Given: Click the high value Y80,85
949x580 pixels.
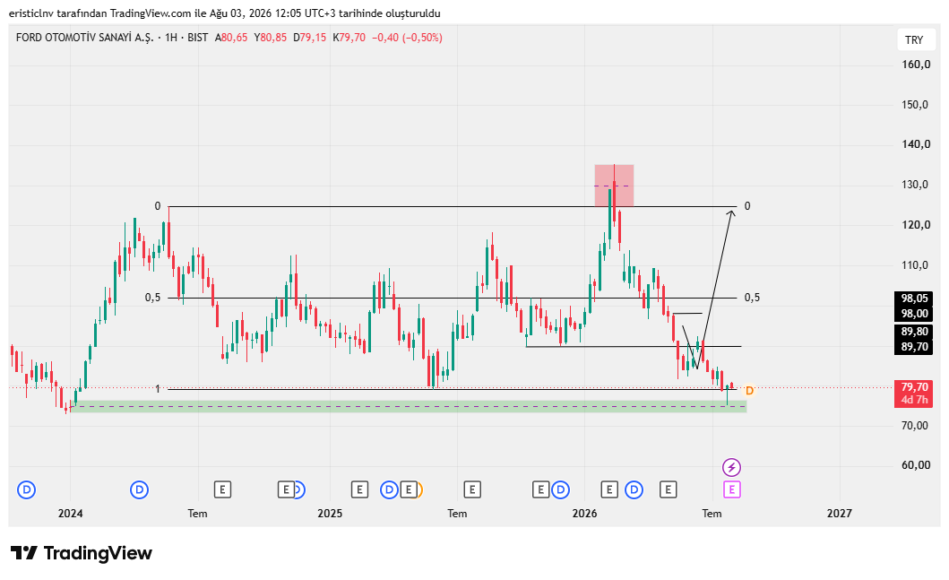Looking at the screenshot, I should [271, 38].
